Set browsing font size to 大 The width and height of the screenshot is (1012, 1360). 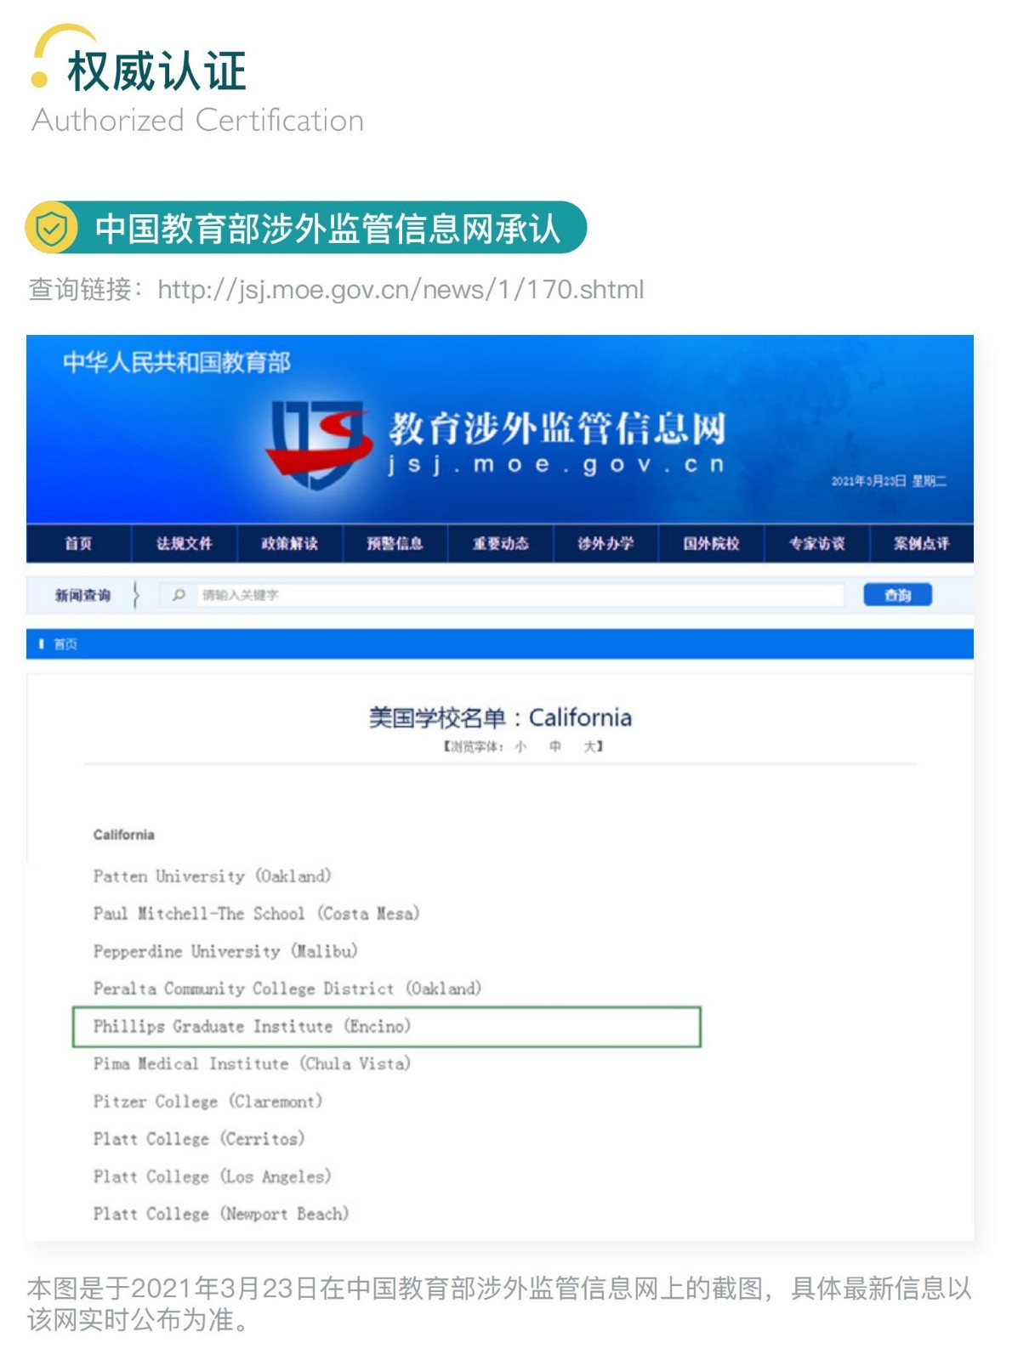pyautogui.click(x=589, y=746)
